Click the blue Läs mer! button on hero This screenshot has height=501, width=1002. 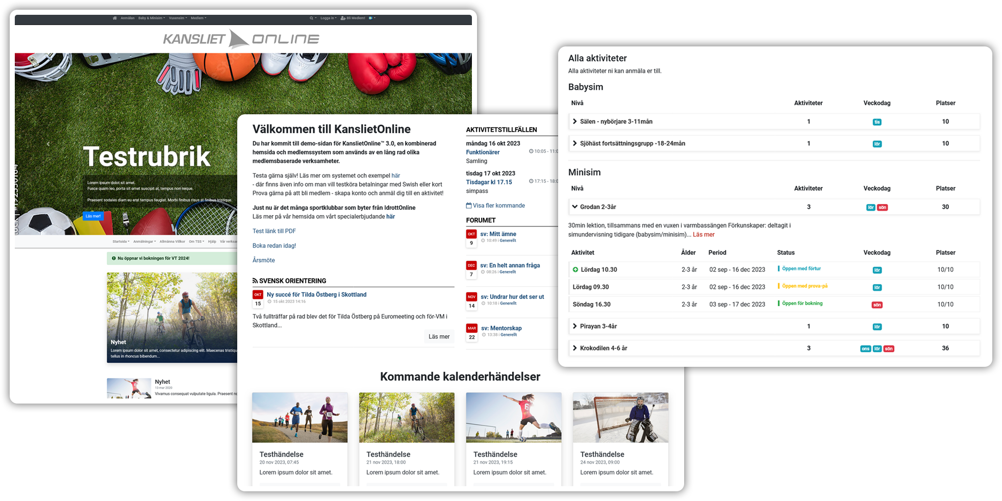[x=93, y=216]
